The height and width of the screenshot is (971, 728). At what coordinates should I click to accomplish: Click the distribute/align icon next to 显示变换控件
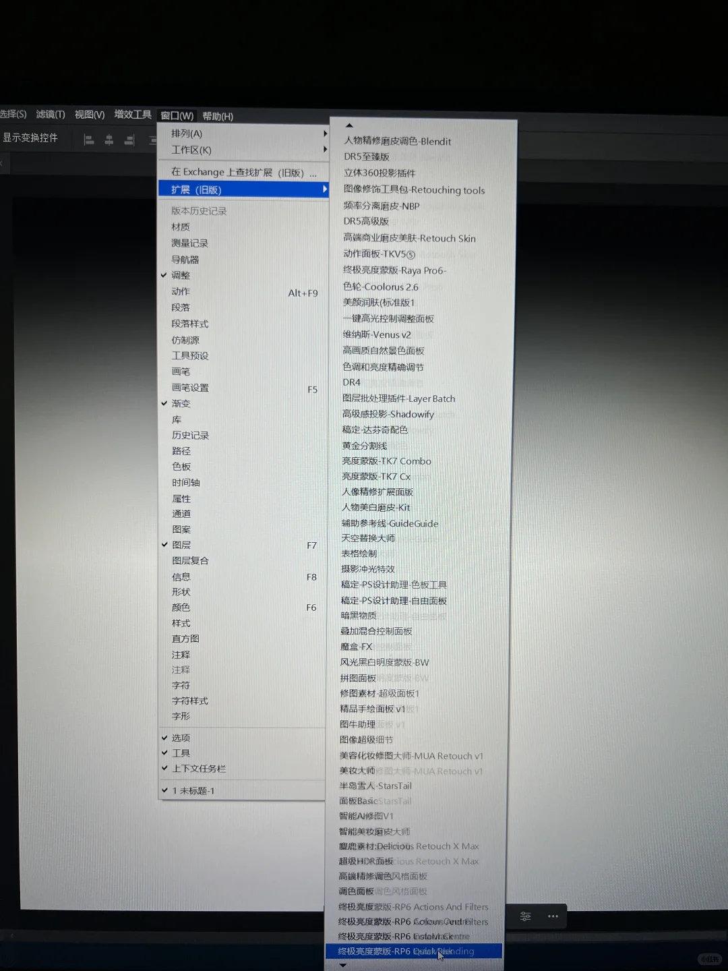point(153,140)
